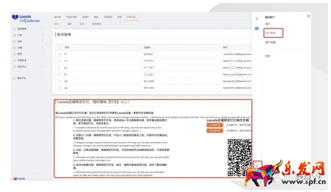Toggle the header select-all checkbox

[x=59, y=47]
